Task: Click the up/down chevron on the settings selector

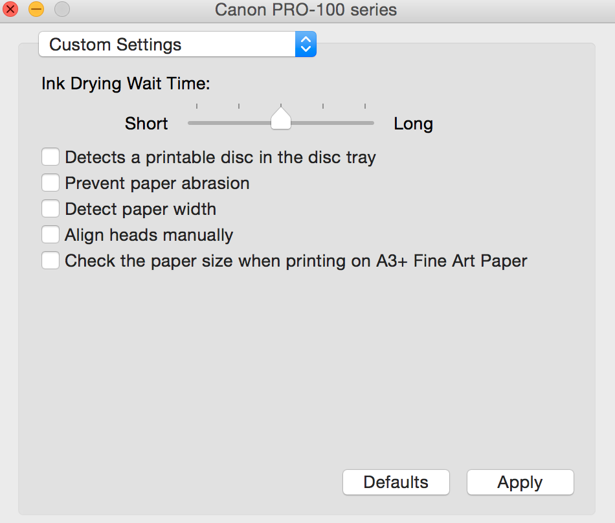Action: pyautogui.click(x=305, y=44)
